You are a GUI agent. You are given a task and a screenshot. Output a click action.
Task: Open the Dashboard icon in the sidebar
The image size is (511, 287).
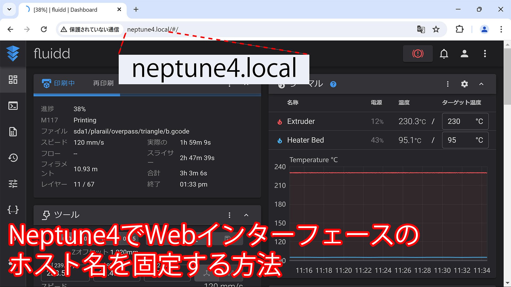pyautogui.click(x=13, y=80)
